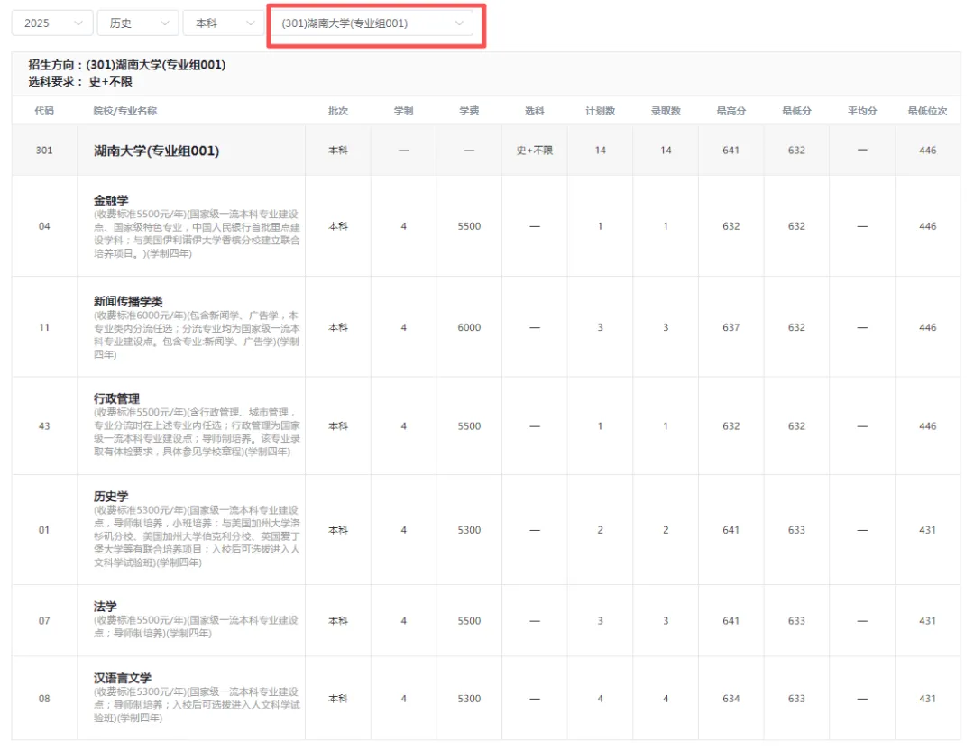Viewport: 974px width, 750px height.
Task: Select the 金融学 major name
Action: [111, 200]
